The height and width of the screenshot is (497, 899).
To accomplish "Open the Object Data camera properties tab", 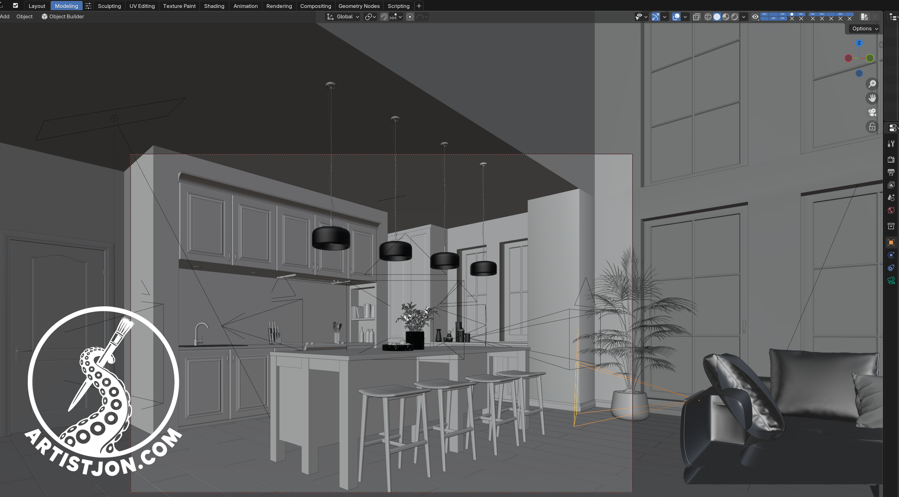I will 891,281.
